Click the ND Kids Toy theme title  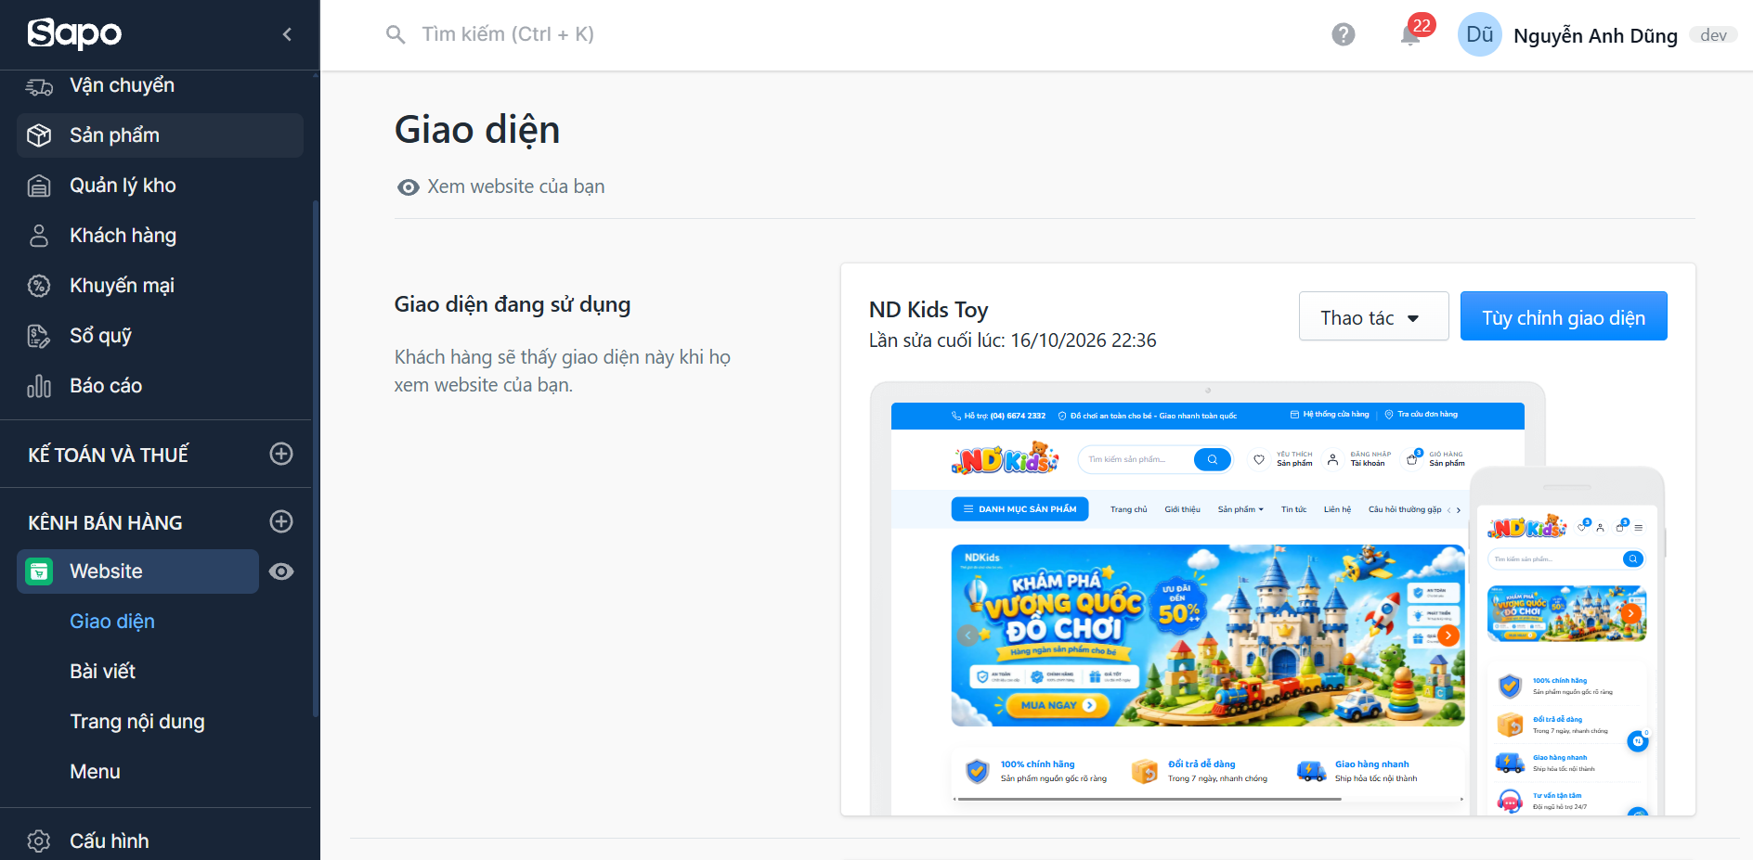point(928,310)
